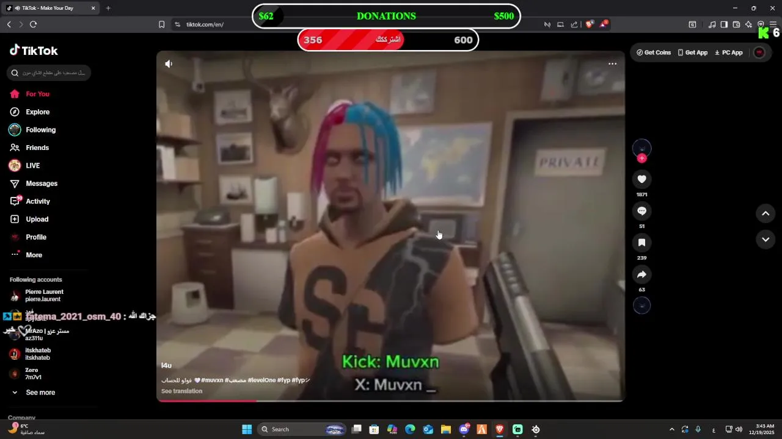
Task: Click the Get Coins button
Action: pyautogui.click(x=654, y=52)
